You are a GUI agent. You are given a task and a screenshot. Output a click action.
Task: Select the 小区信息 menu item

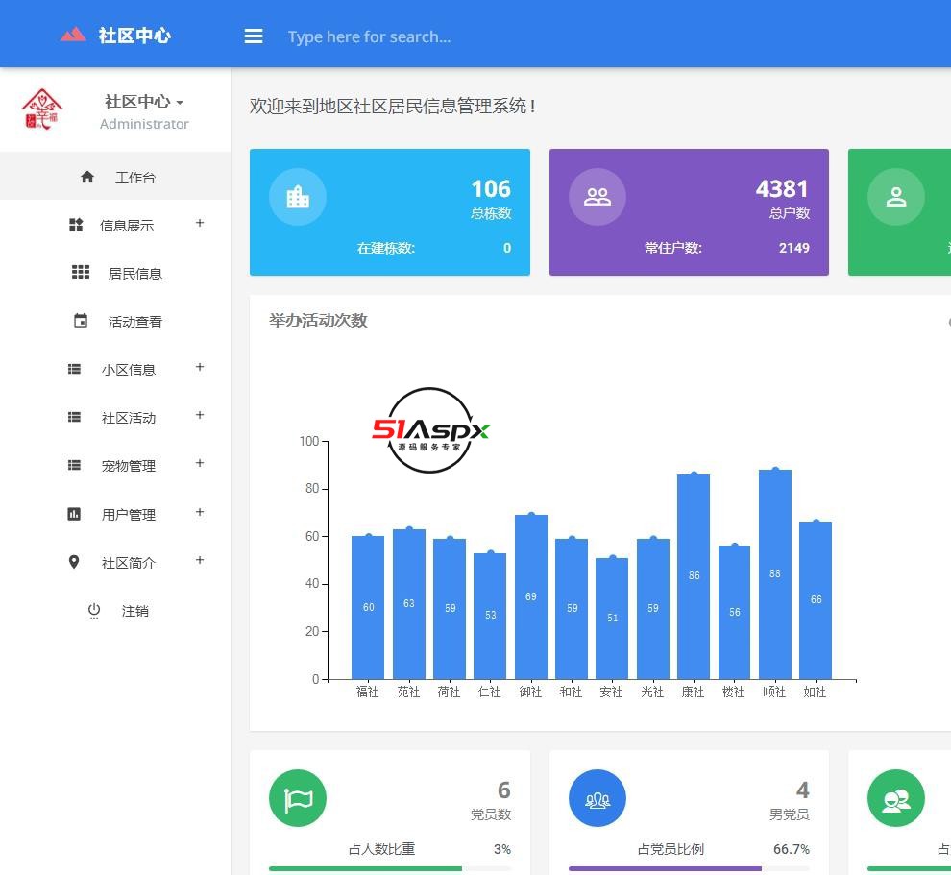tap(115, 369)
